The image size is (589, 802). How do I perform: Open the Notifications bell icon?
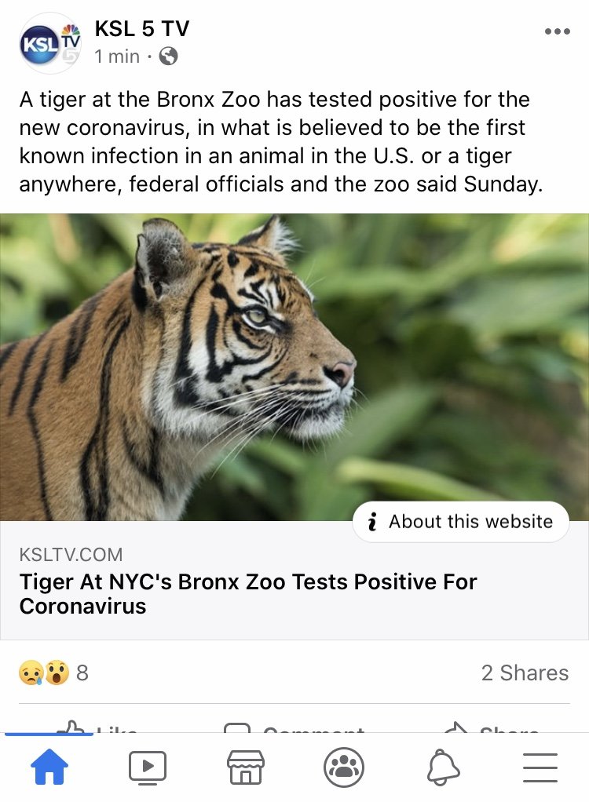point(443,767)
